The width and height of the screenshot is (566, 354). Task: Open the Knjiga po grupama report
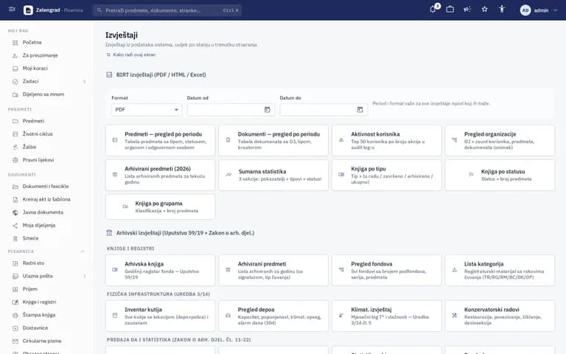160,207
